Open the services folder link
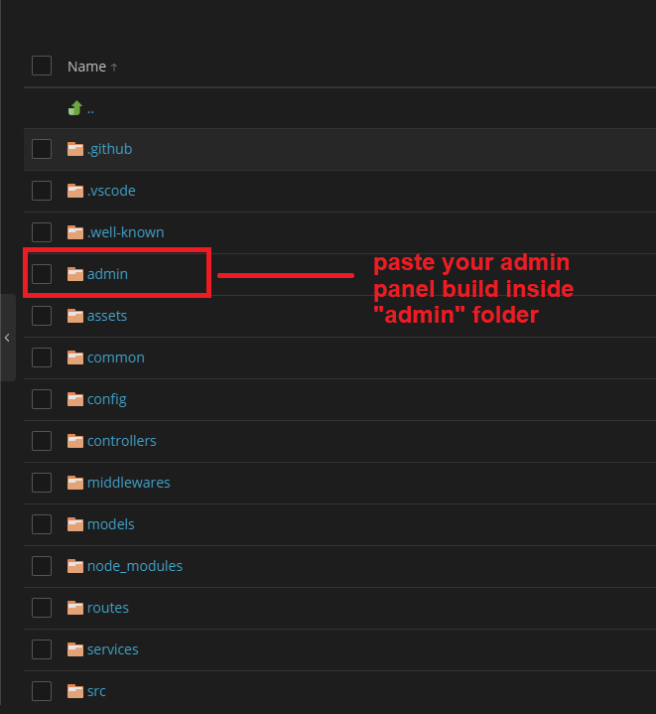This screenshot has height=714, width=656. point(112,649)
